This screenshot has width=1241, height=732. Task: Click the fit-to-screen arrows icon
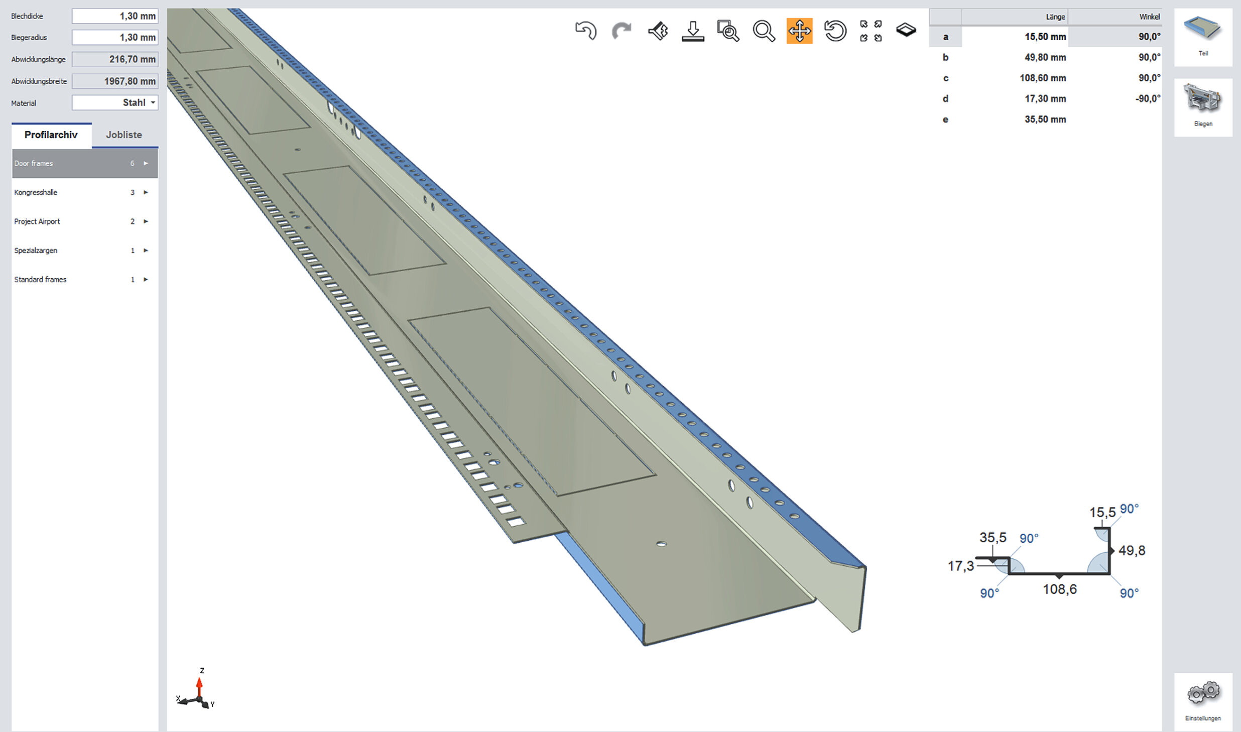coord(871,31)
